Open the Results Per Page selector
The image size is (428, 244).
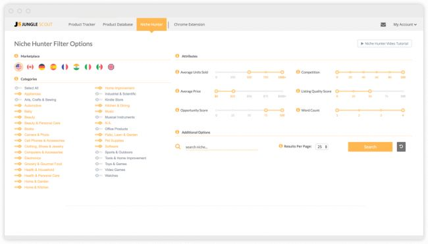tap(322, 147)
